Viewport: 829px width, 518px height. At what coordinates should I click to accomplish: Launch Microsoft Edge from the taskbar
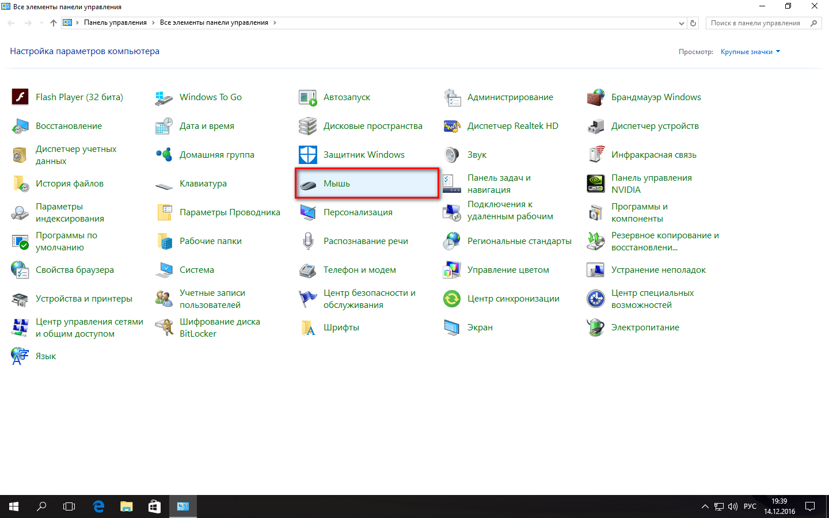coord(98,506)
